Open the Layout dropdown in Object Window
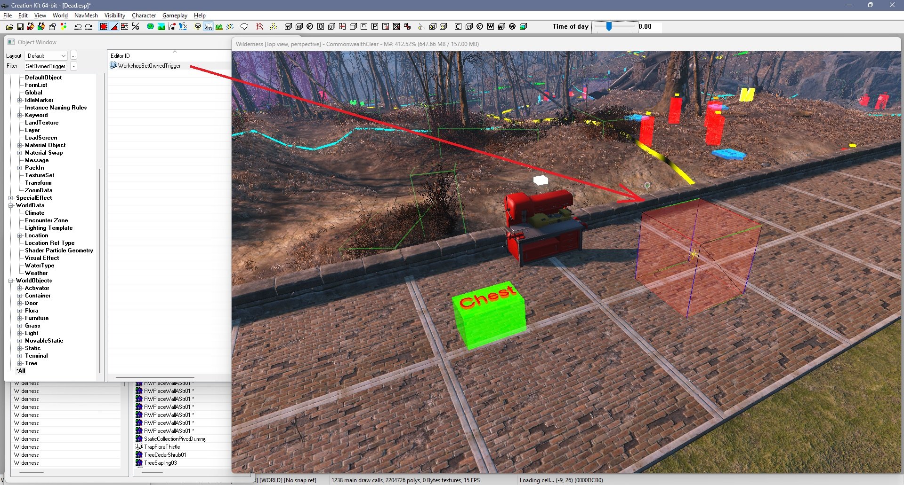904x485 pixels. click(x=46, y=56)
